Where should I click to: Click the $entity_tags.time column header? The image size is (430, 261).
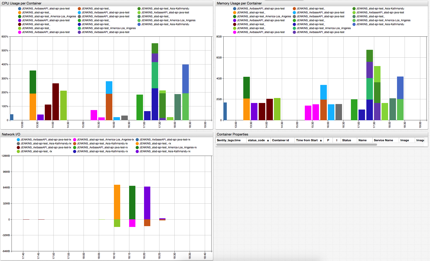pyautogui.click(x=231, y=140)
